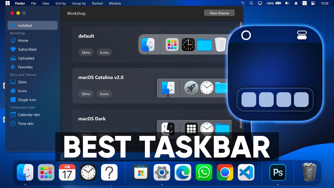Click the eject icon in menu bar
Viewport: 334px width, 188px height.
pos(296,3)
